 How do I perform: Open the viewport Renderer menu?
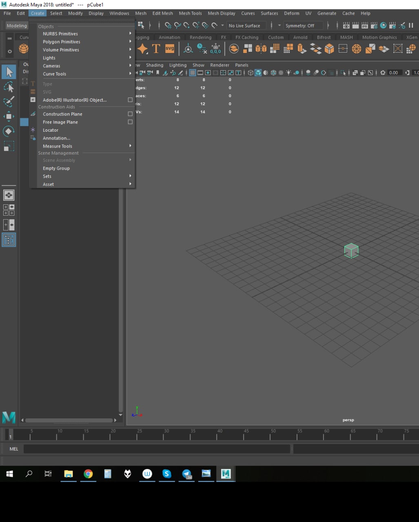[219, 65]
